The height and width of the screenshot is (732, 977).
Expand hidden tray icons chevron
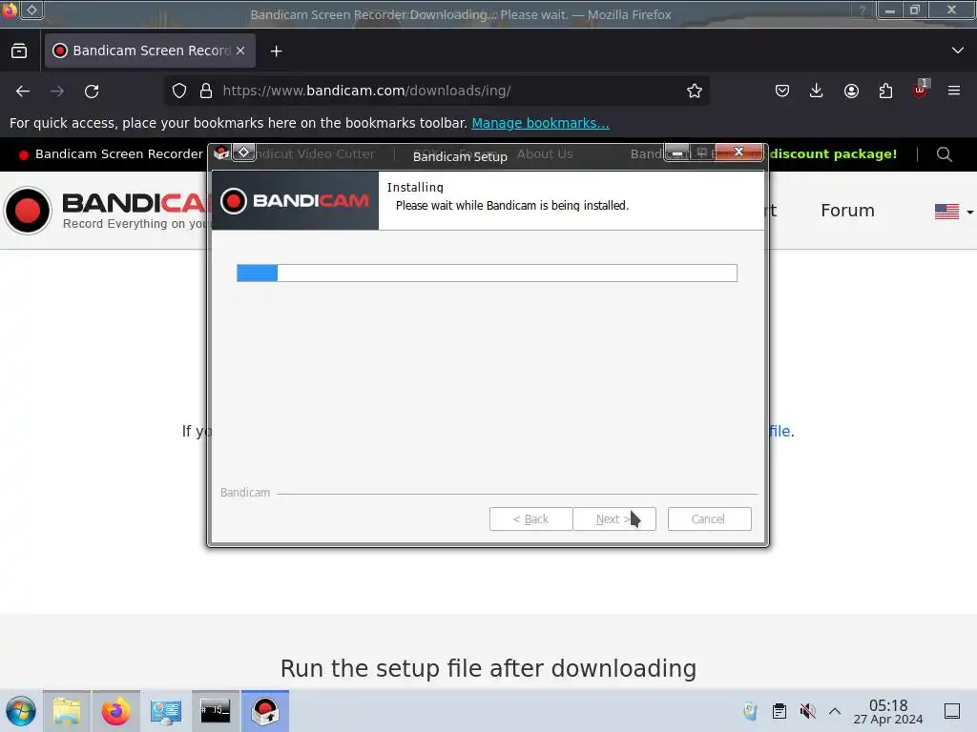tap(835, 711)
